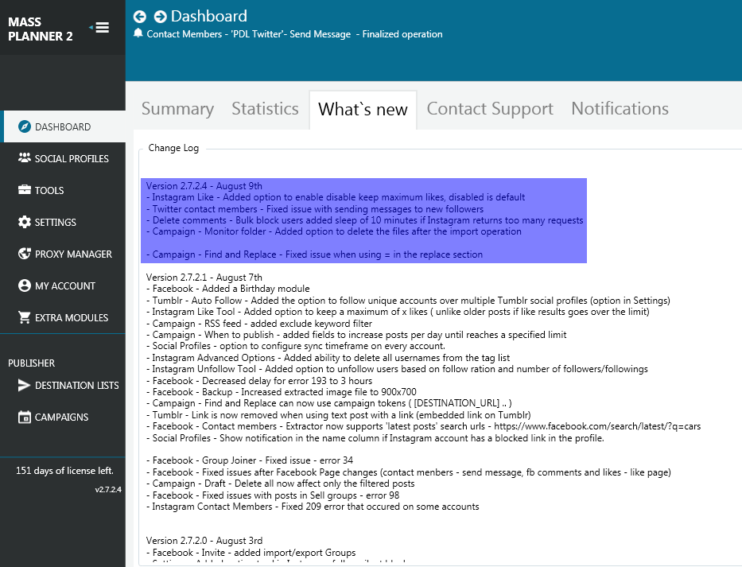Click the notification bell icon
742x567 pixels.
coord(138,34)
